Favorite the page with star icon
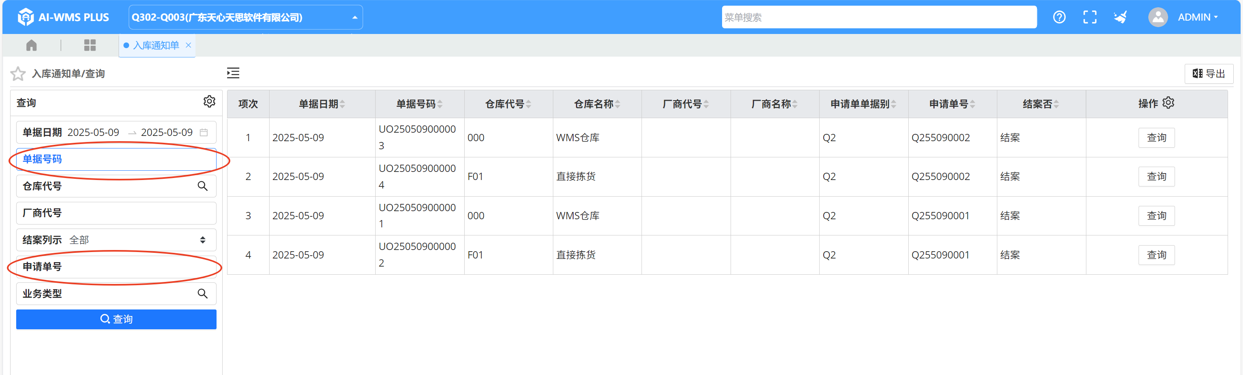Image resolution: width=1243 pixels, height=375 pixels. coord(18,74)
